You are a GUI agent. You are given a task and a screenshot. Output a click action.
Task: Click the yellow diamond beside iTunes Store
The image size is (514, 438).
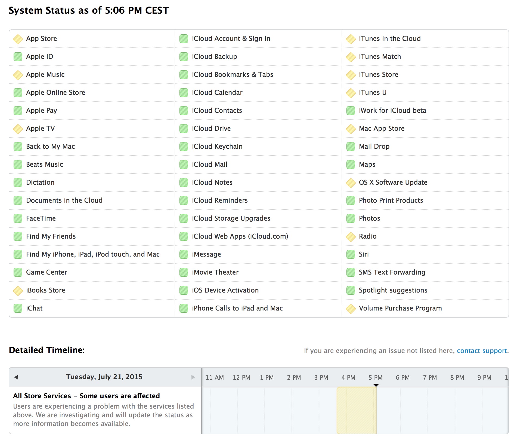[x=351, y=75]
